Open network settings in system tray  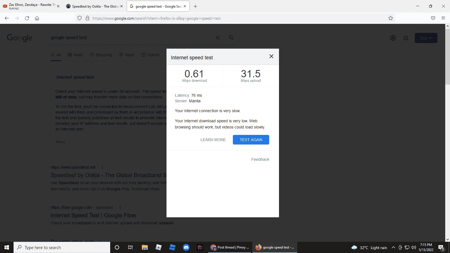point(407,247)
